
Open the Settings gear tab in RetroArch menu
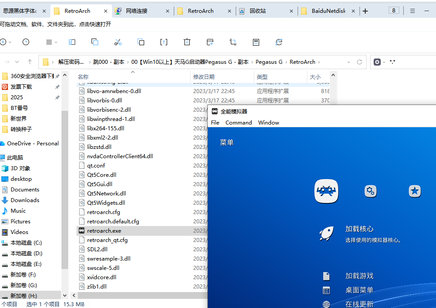(x=371, y=191)
